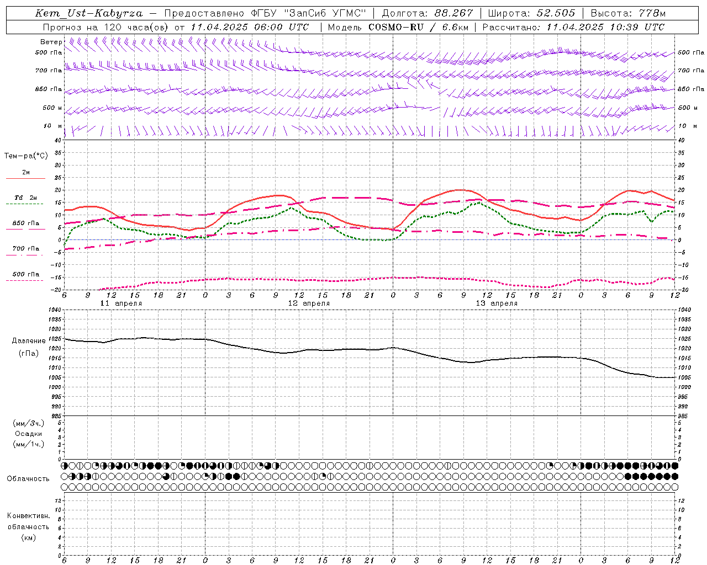Click the '(мм/1ч.)' precipitation unit label
The height and width of the screenshot is (565, 707).
28,444
